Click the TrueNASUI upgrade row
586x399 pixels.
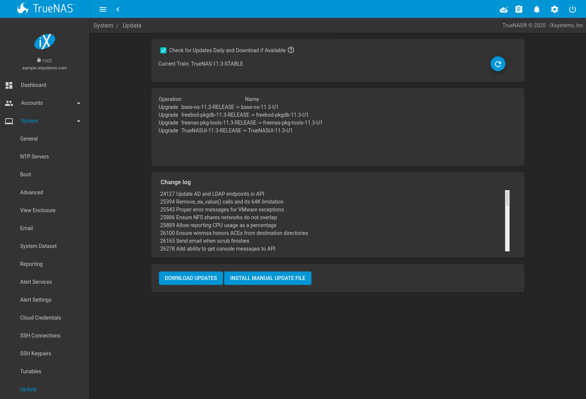tap(226, 131)
